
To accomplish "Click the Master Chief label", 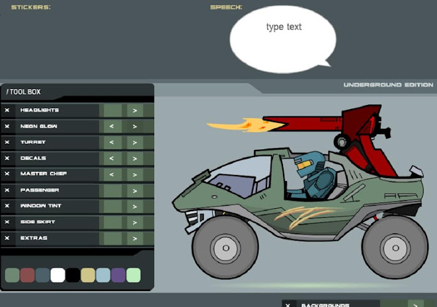I will tap(44, 174).
